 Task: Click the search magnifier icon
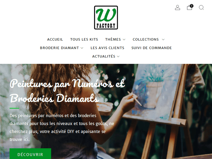(x=201, y=8)
